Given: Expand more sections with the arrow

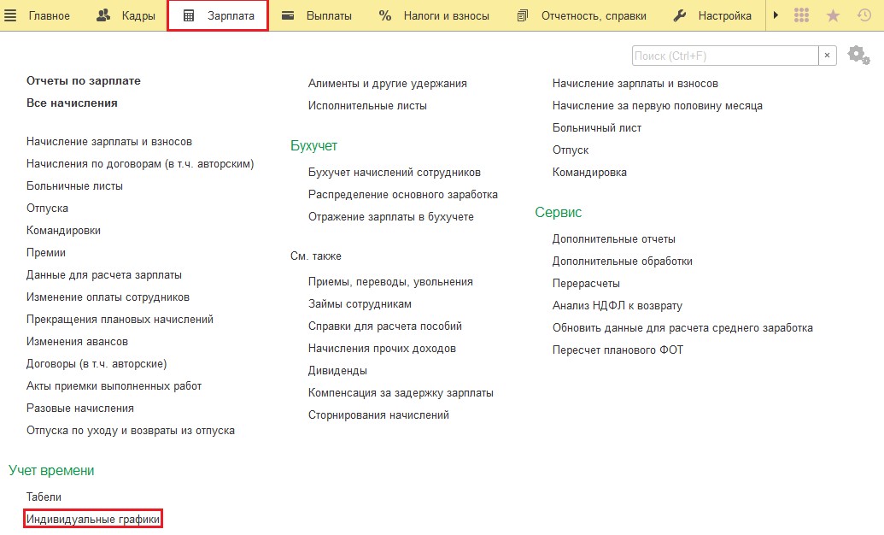Looking at the screenshot, I should 776,15.
